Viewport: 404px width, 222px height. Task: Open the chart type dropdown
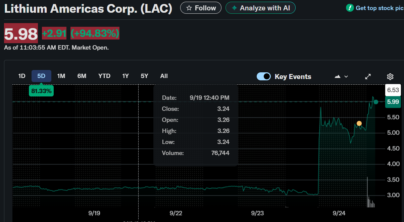pyautogui.click(x=342, y=76)
